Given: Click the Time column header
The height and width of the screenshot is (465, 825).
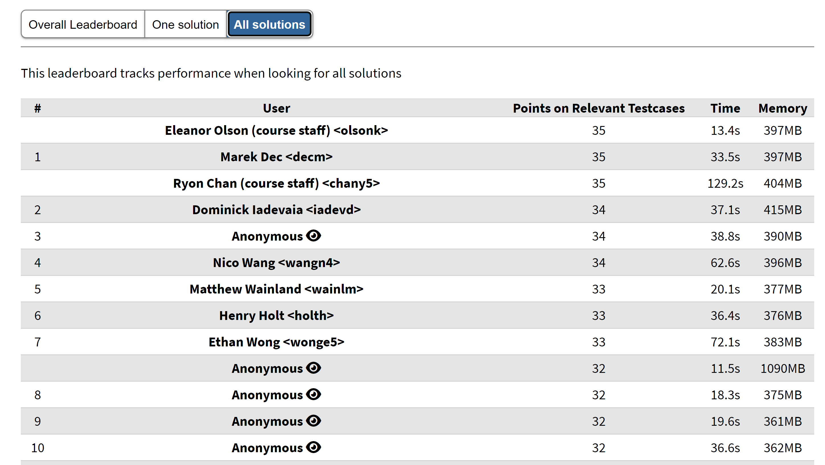Looking at the screenshot, I should 725,108.
